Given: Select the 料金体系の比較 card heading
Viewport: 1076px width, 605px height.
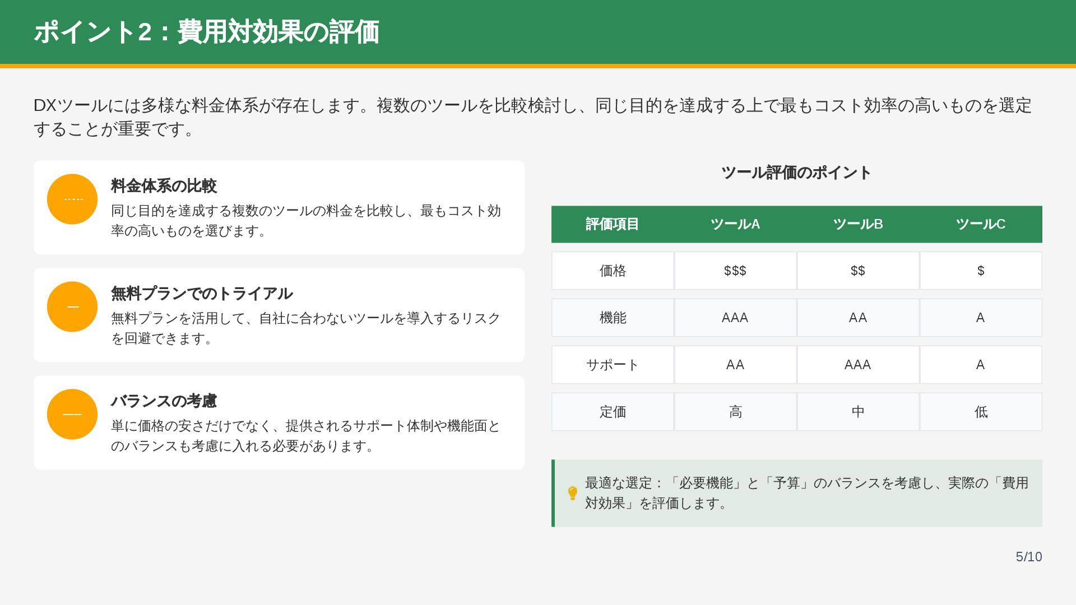Looking at the screenshot, I should click(x=164, y=186).
